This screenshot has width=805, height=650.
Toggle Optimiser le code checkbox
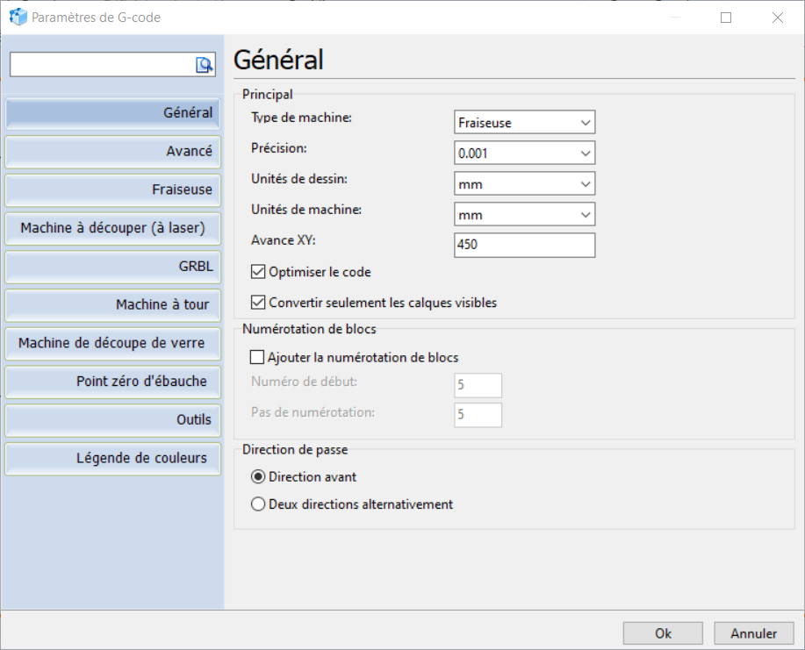(258, 272)
